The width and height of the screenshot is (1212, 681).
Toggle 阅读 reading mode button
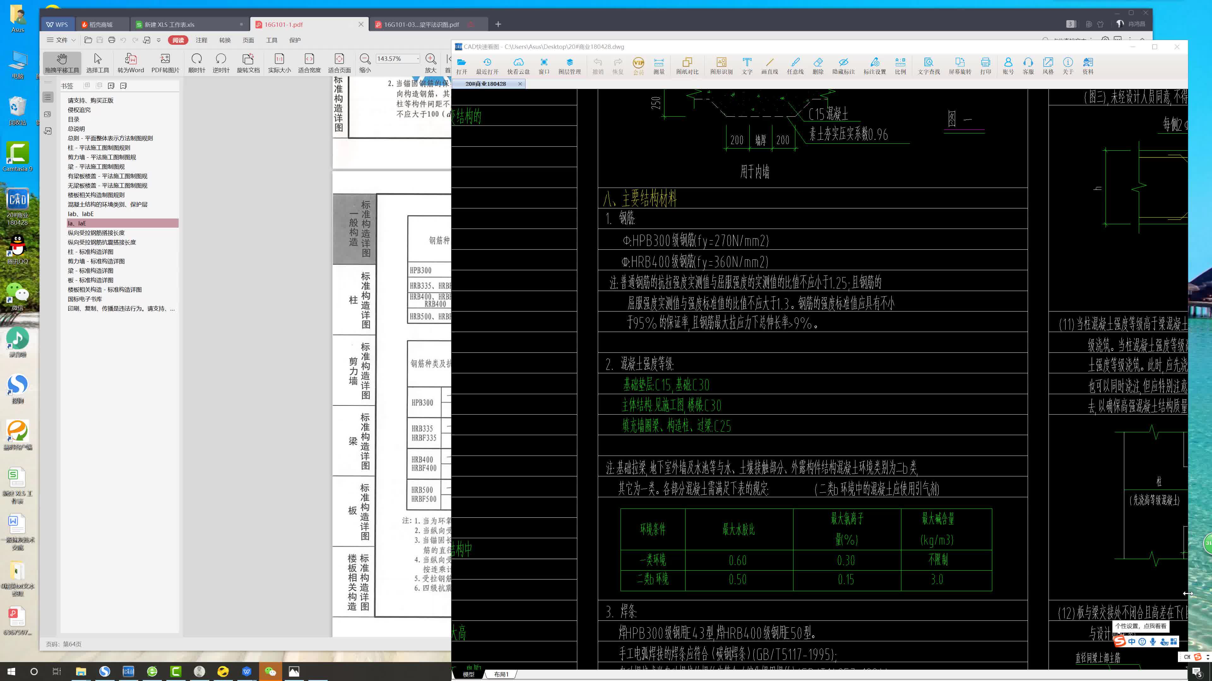pos(178,40)
